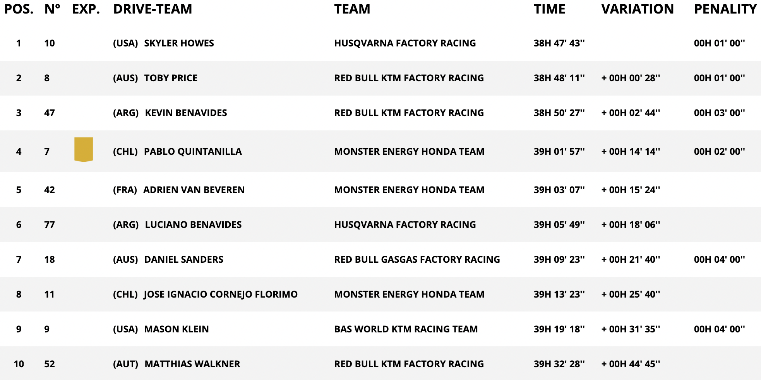The width and height of the screenshot is (761, 380).
Task: Open Daniel Sanders rider entry
Action: click(184, 259)
